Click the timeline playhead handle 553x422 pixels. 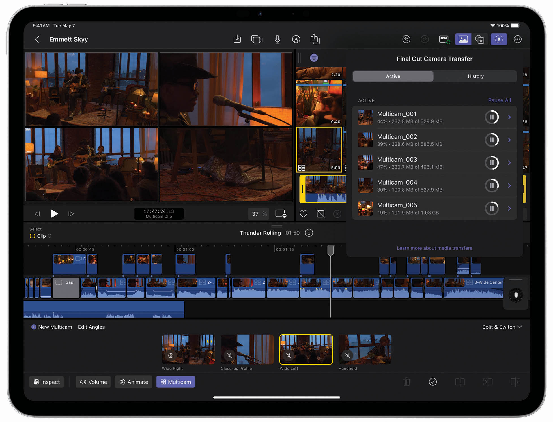pyautogui.click(x=330, y=250)
